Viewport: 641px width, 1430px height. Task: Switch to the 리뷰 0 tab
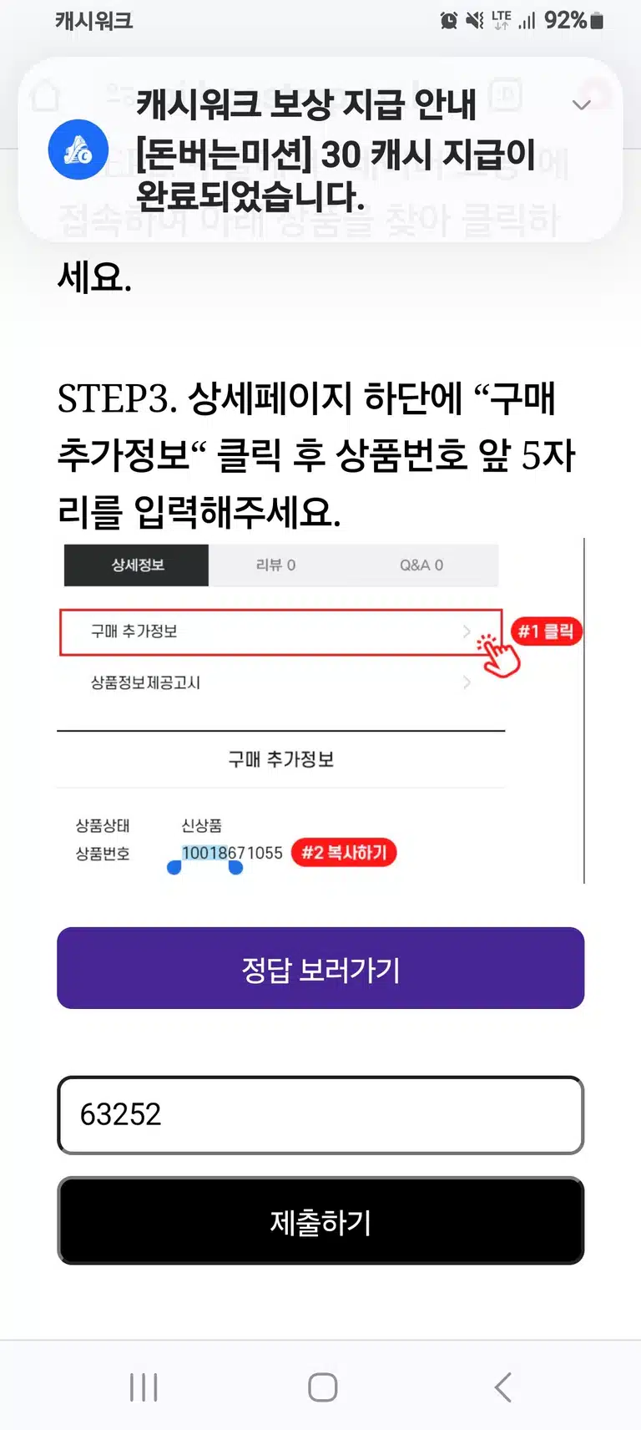click(275, 565)
